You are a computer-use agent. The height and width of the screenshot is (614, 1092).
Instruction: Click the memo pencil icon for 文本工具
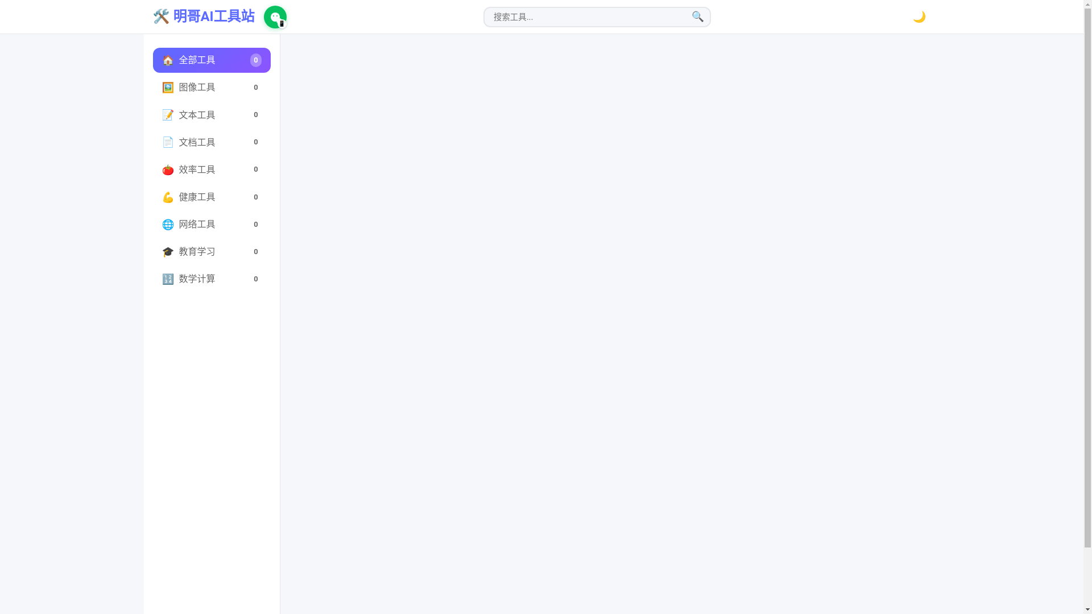[x=168, y=115]
